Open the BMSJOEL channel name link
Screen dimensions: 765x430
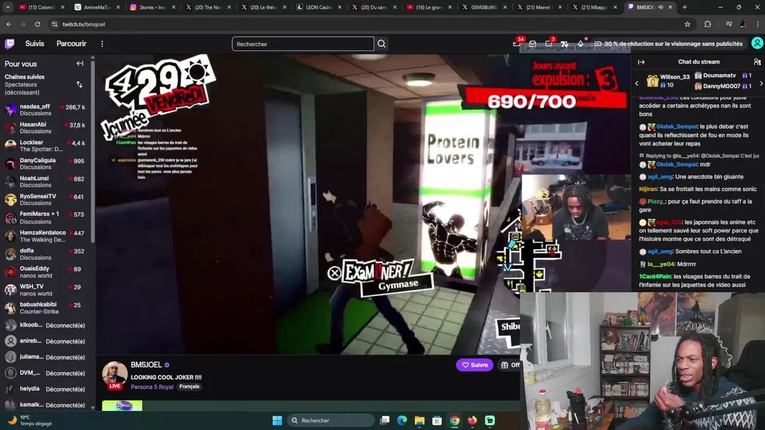tap(146, 365)
